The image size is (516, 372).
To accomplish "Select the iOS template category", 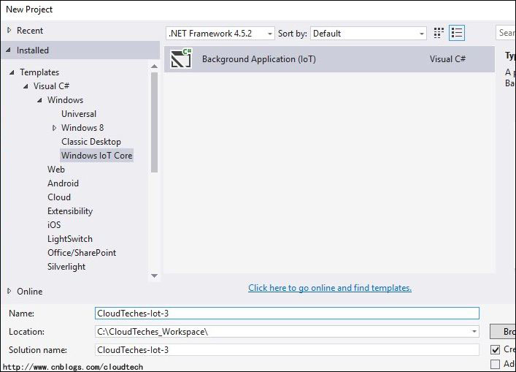I will (x=54, y=225).
